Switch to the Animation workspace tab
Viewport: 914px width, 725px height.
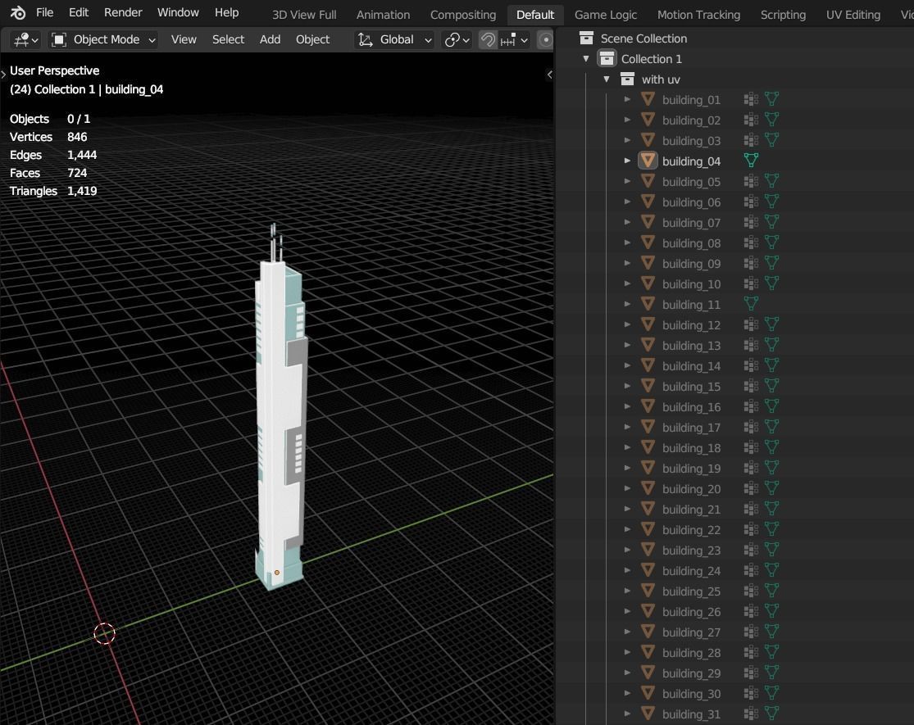383,15
